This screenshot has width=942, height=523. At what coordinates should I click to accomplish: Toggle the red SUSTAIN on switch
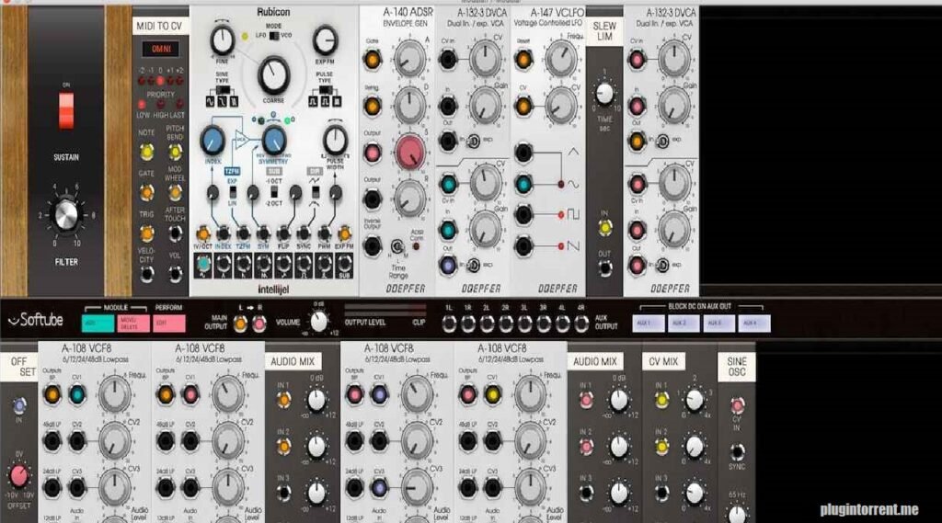click(x=66, y=110)
